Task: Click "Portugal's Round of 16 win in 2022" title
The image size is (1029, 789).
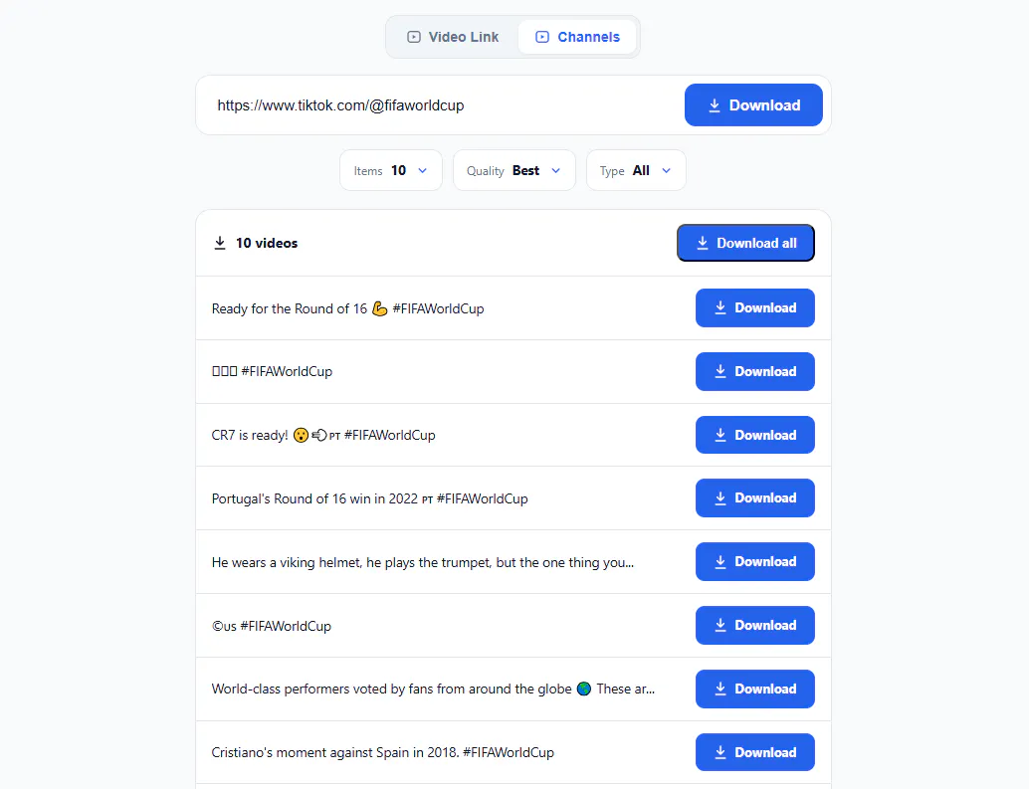Action: (369, 498)
